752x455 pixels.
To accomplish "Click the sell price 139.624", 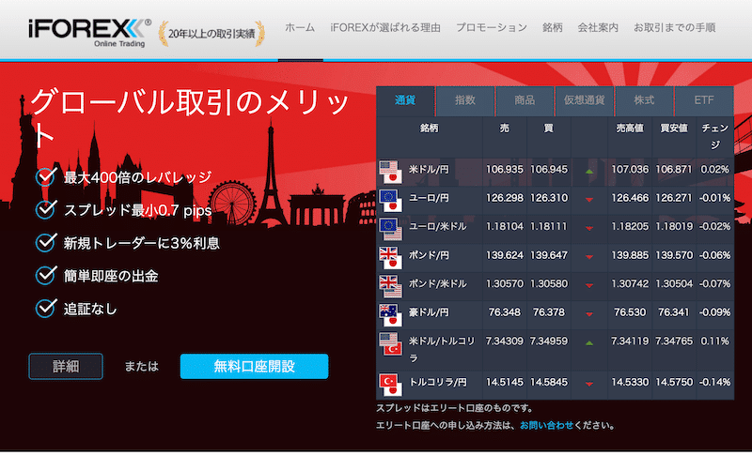I will (505, 255).
